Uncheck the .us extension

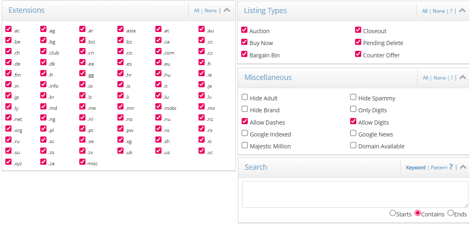point(158,151)
